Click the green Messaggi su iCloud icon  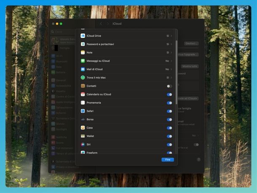(83, 61)
